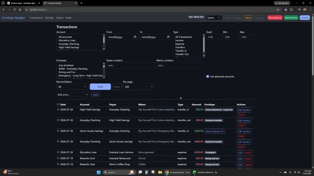Open browser extensions puzzle icon
The image size is (314, 176).
coord(291,10)
